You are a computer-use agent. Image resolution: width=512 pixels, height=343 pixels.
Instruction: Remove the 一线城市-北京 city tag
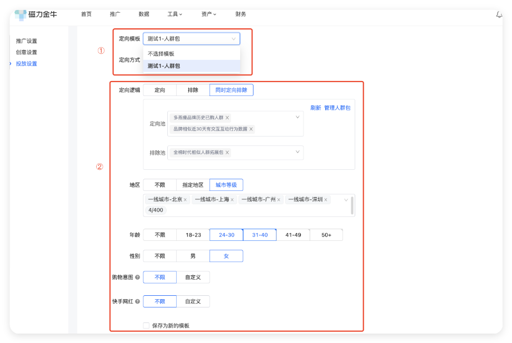(185, 199)
